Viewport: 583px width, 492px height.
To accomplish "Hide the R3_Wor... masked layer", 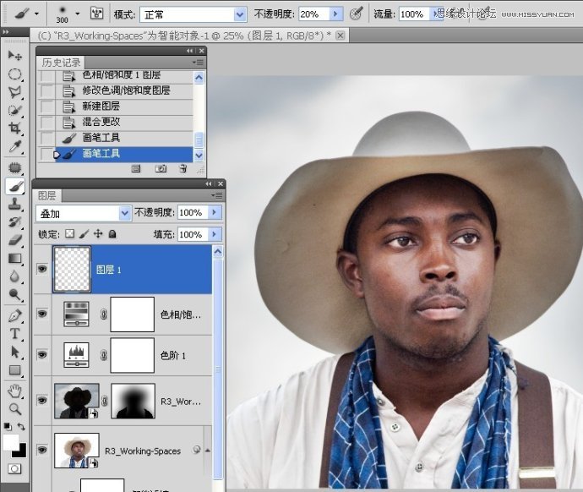I will 42,400.
